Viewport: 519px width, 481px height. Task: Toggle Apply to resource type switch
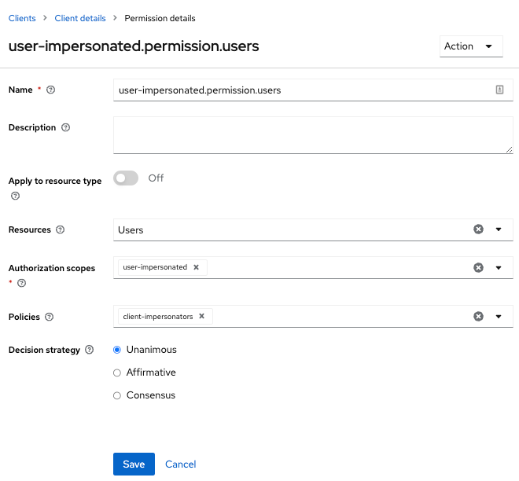click(x=126, y=178)
